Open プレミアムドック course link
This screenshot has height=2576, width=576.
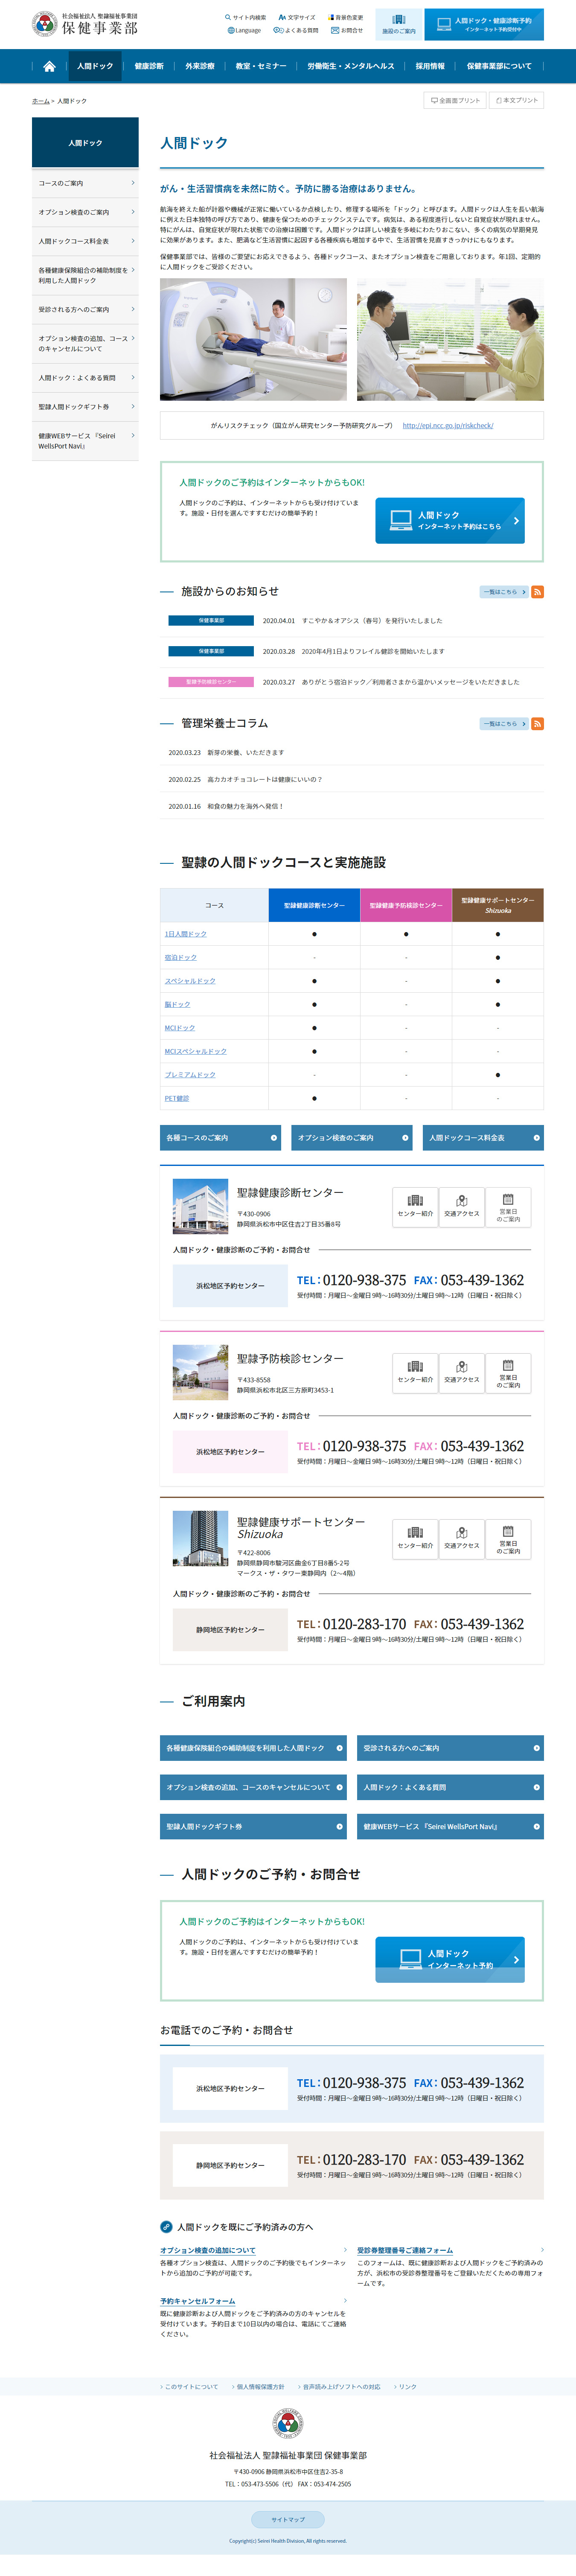[x=190, y=1075]
